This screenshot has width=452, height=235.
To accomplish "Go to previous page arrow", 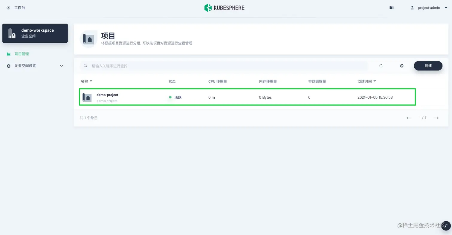I will [409, 118].
